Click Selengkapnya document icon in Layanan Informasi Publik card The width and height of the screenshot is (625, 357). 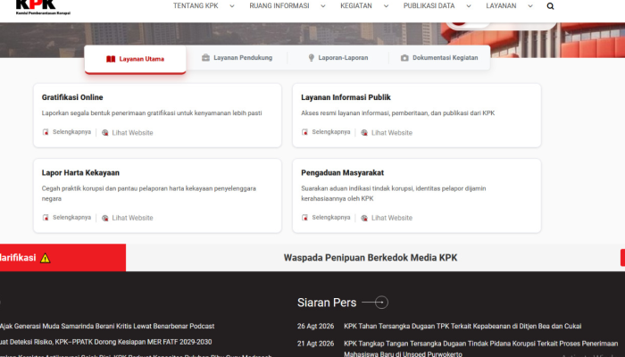pyautogui.click(x=305, y=132)
